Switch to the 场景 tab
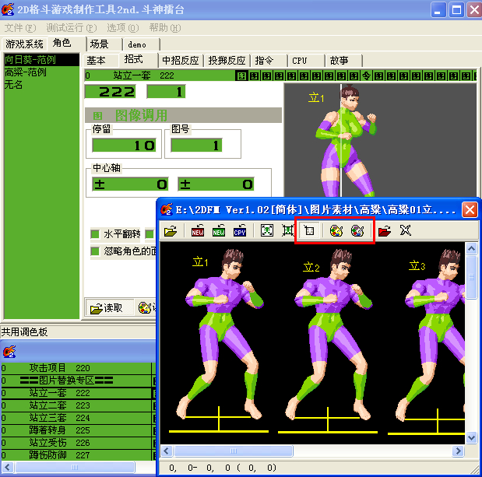This screenshot has height=477, width=482. [100, 44]
